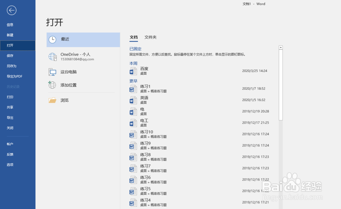Click 浏览 label
Screen dimensions: 341x209
(x=64, y=100)
